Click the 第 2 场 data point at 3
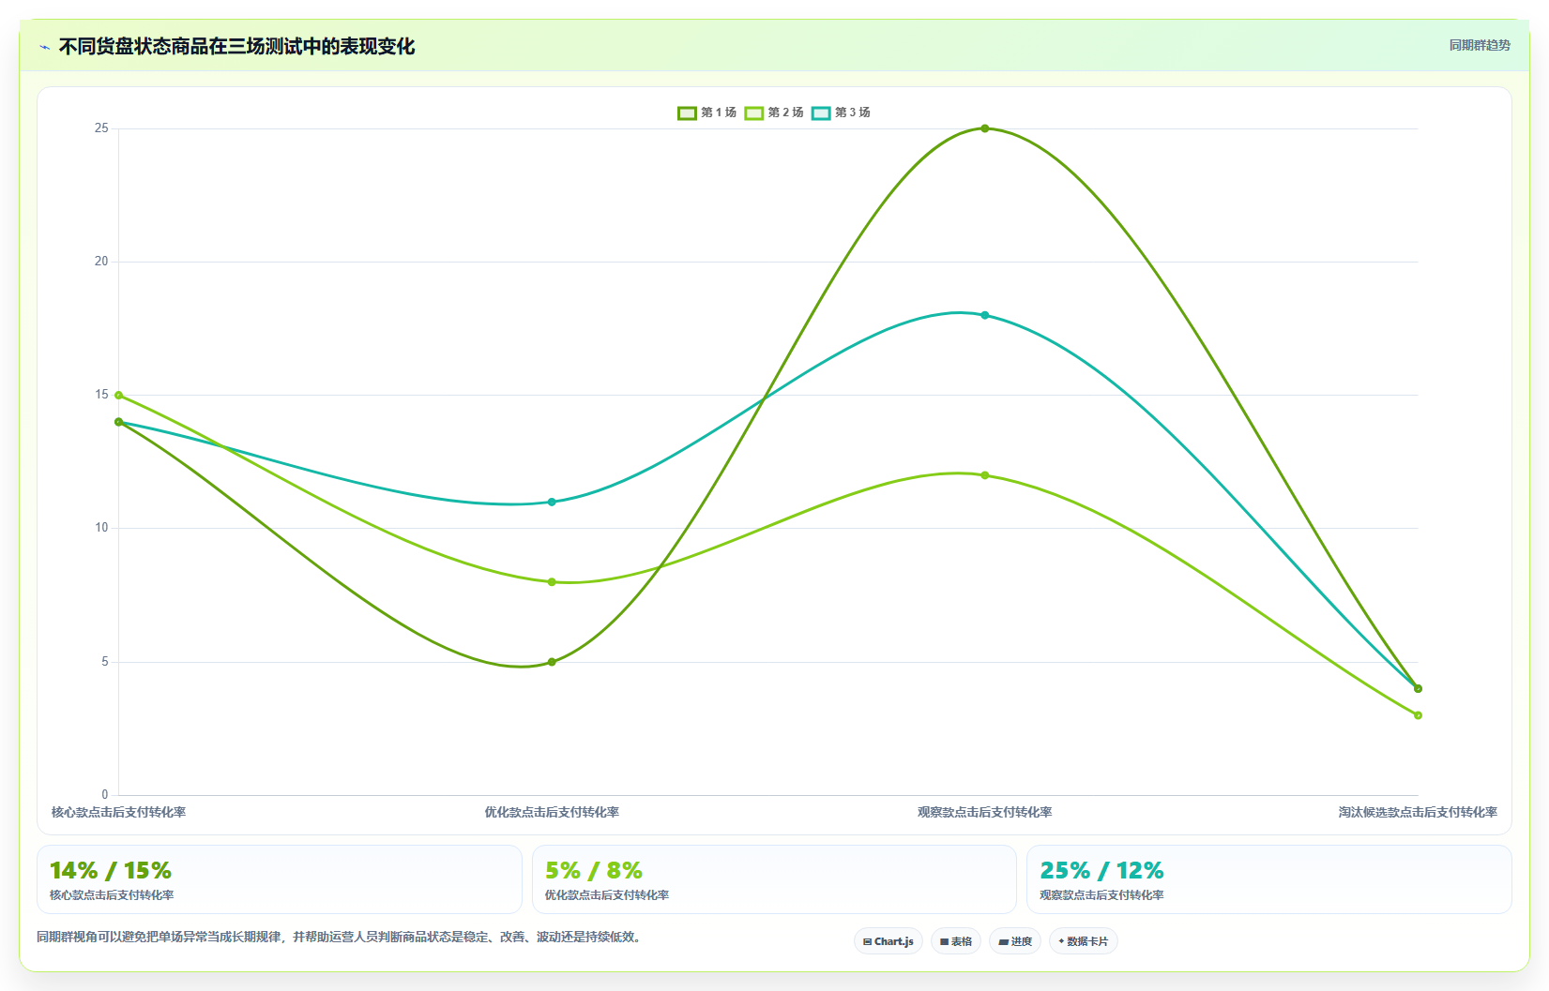Image resolution: width=1549 pixels, height=991 pixels. (x=1418, y=715)
